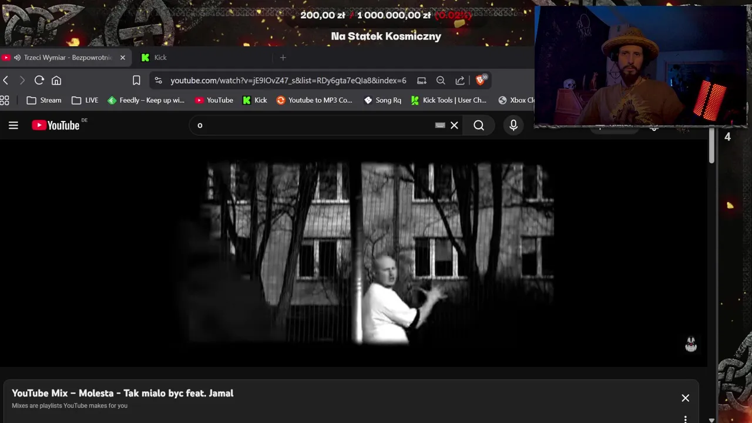Viewport: 752px width, 423px height.
Task: Open the Kick bookmark in bookmarks bar
Action: 255,100
